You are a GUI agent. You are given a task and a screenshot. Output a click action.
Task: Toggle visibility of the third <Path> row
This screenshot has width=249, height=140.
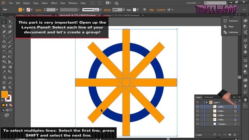tap(197, 115)
